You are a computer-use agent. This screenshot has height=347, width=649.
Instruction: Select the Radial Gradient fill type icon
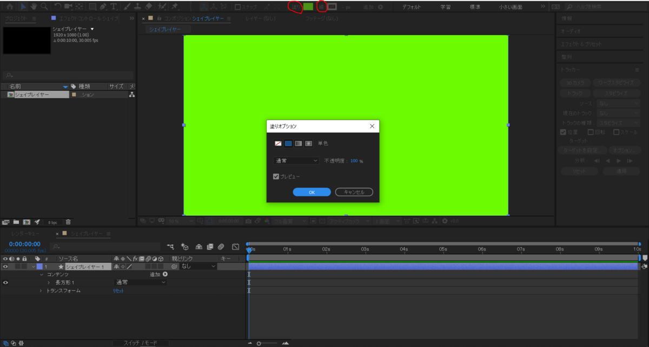pyautogui.click(x=308, y=144)
